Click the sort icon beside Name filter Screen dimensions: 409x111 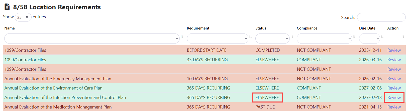(182, 37)
